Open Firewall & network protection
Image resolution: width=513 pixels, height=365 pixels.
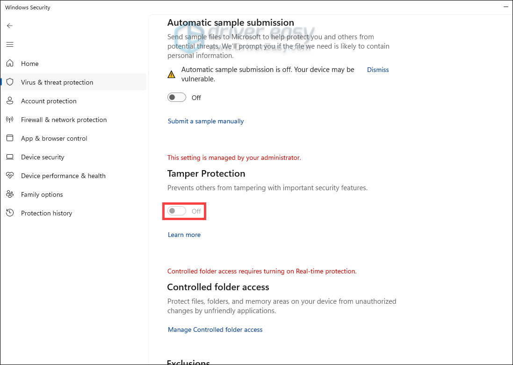click(73, 119)
